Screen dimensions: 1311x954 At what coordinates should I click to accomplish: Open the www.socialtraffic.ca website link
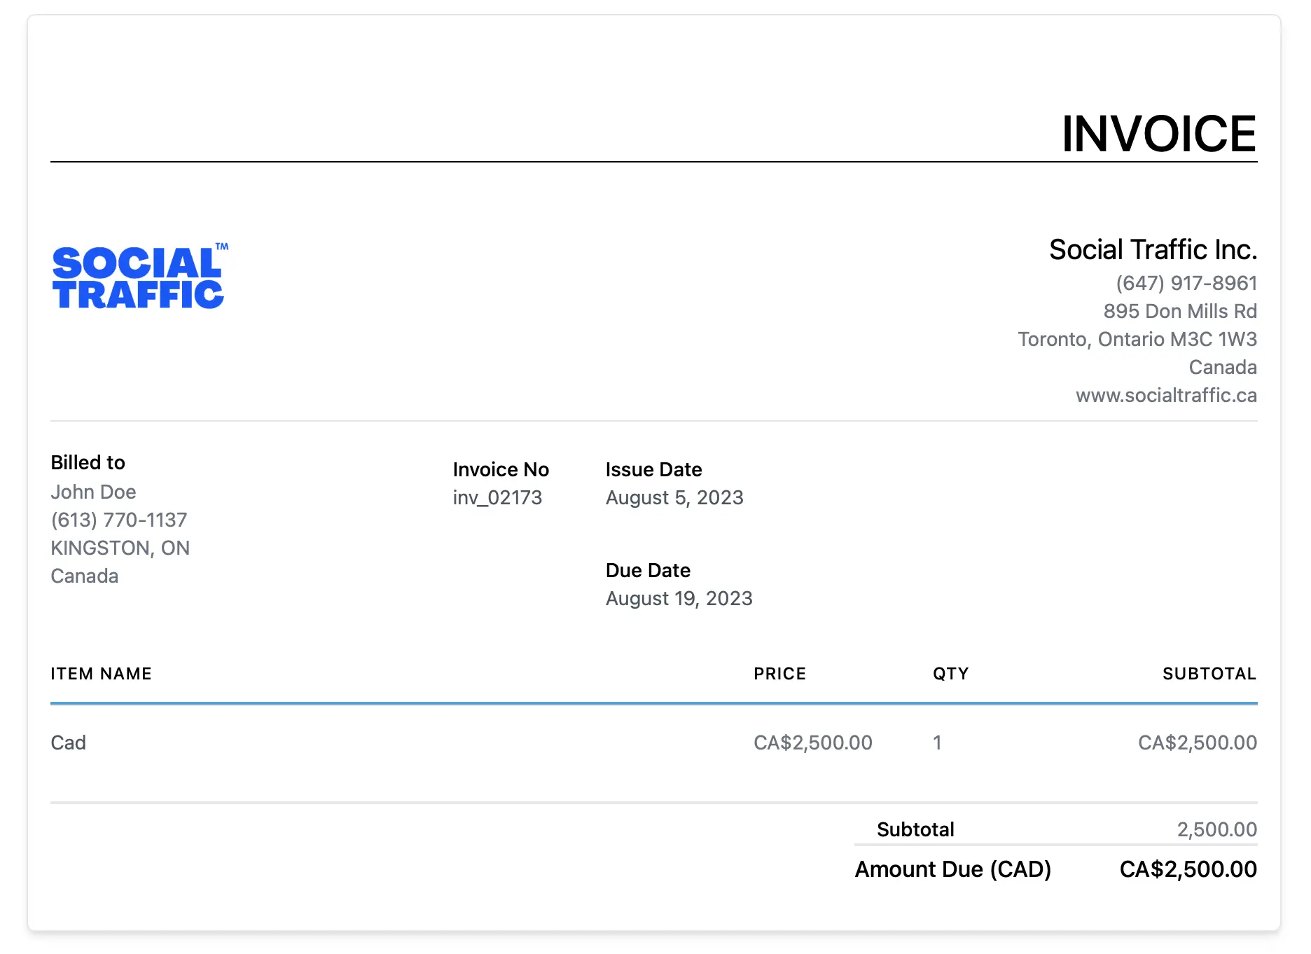(x=1166, y=396)
